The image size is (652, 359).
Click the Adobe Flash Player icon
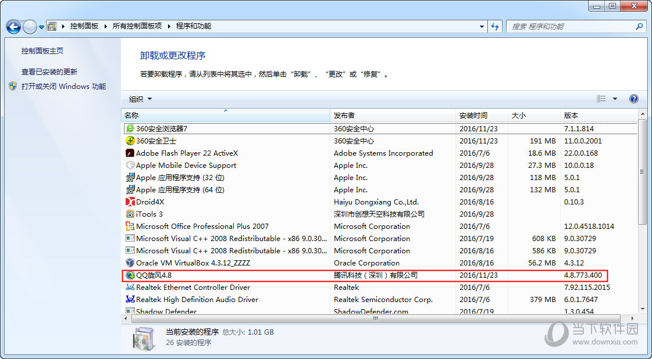point(130,153)
